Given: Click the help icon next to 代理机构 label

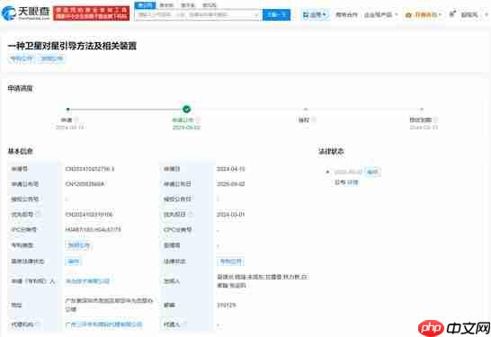Looking at the screenshot, I should pyautogui.click(x=38, y=324).
